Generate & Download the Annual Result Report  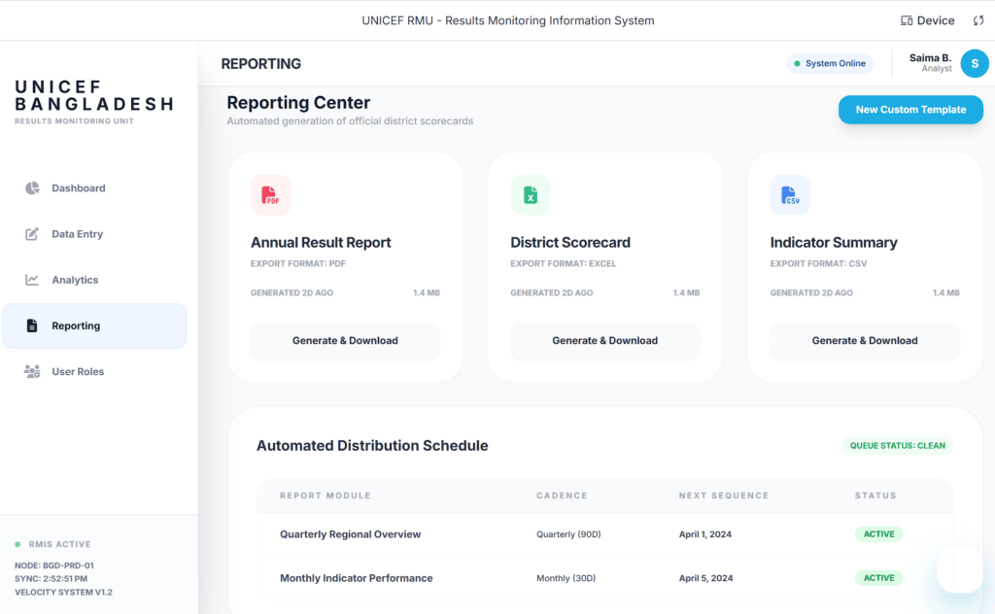pos(345,341)
